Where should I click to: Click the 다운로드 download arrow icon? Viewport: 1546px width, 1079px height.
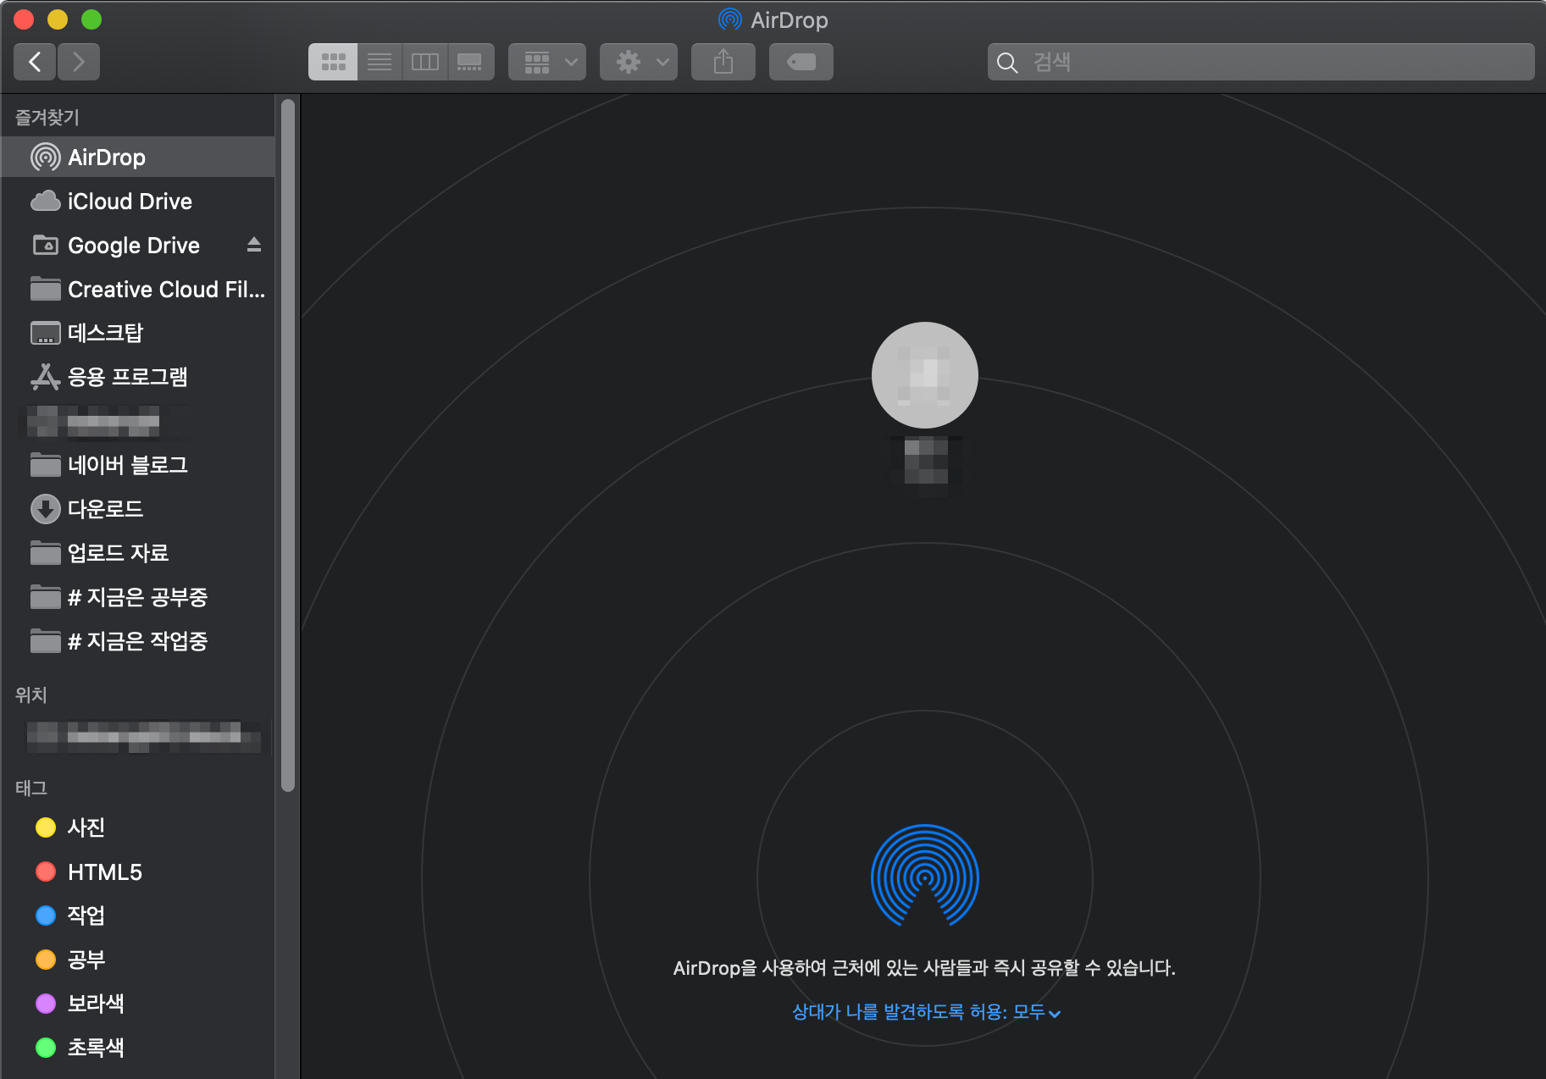pos(46,509)
